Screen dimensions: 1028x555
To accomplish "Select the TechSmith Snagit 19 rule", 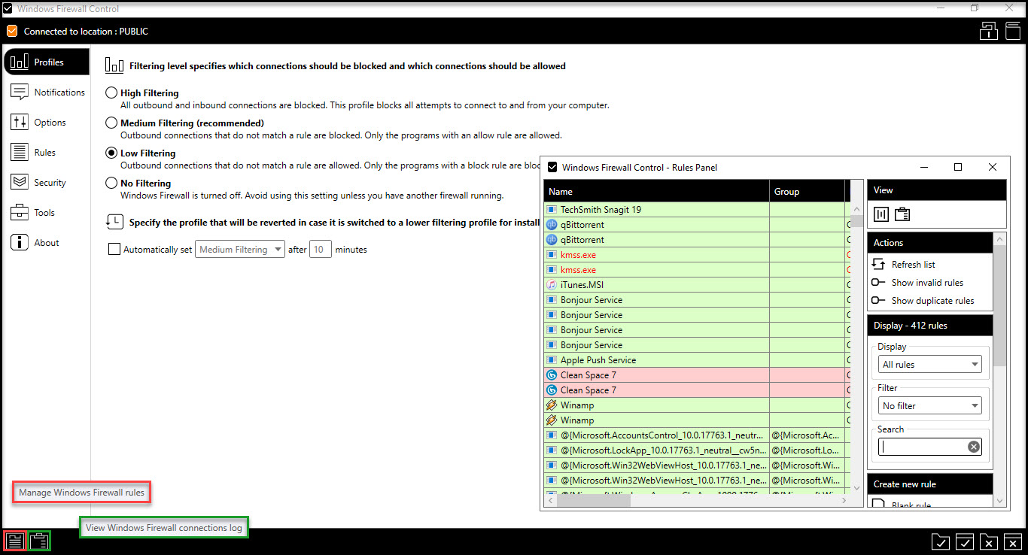I will tap(695, 210).
